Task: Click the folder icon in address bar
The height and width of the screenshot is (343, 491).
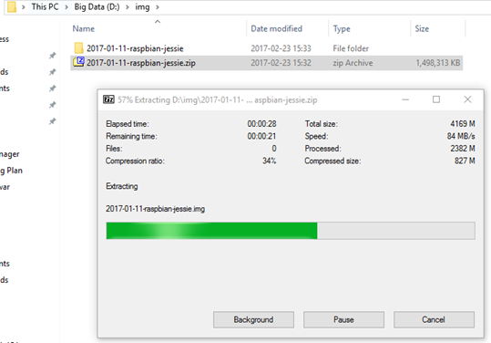Action: (x=12, y=6)
